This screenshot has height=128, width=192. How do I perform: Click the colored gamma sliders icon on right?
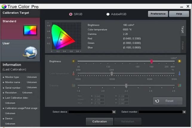[179, 86]
